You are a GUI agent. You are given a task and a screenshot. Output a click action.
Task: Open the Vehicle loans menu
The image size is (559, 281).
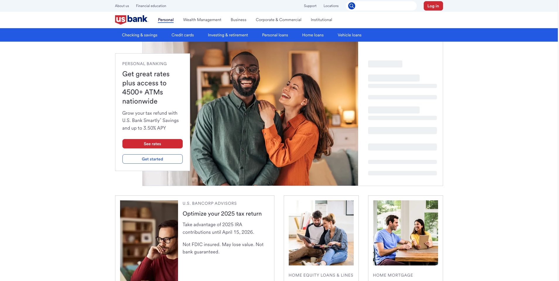click(x=349, y=35)
